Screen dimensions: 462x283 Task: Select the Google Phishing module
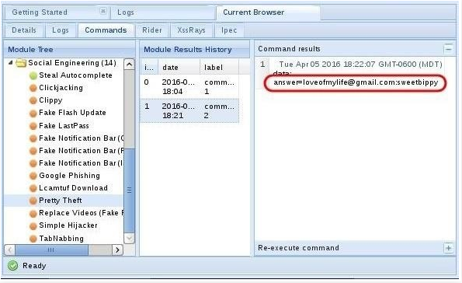click(x=69, y=176)
